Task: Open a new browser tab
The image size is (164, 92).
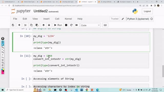Action: [x=138, y=2]
